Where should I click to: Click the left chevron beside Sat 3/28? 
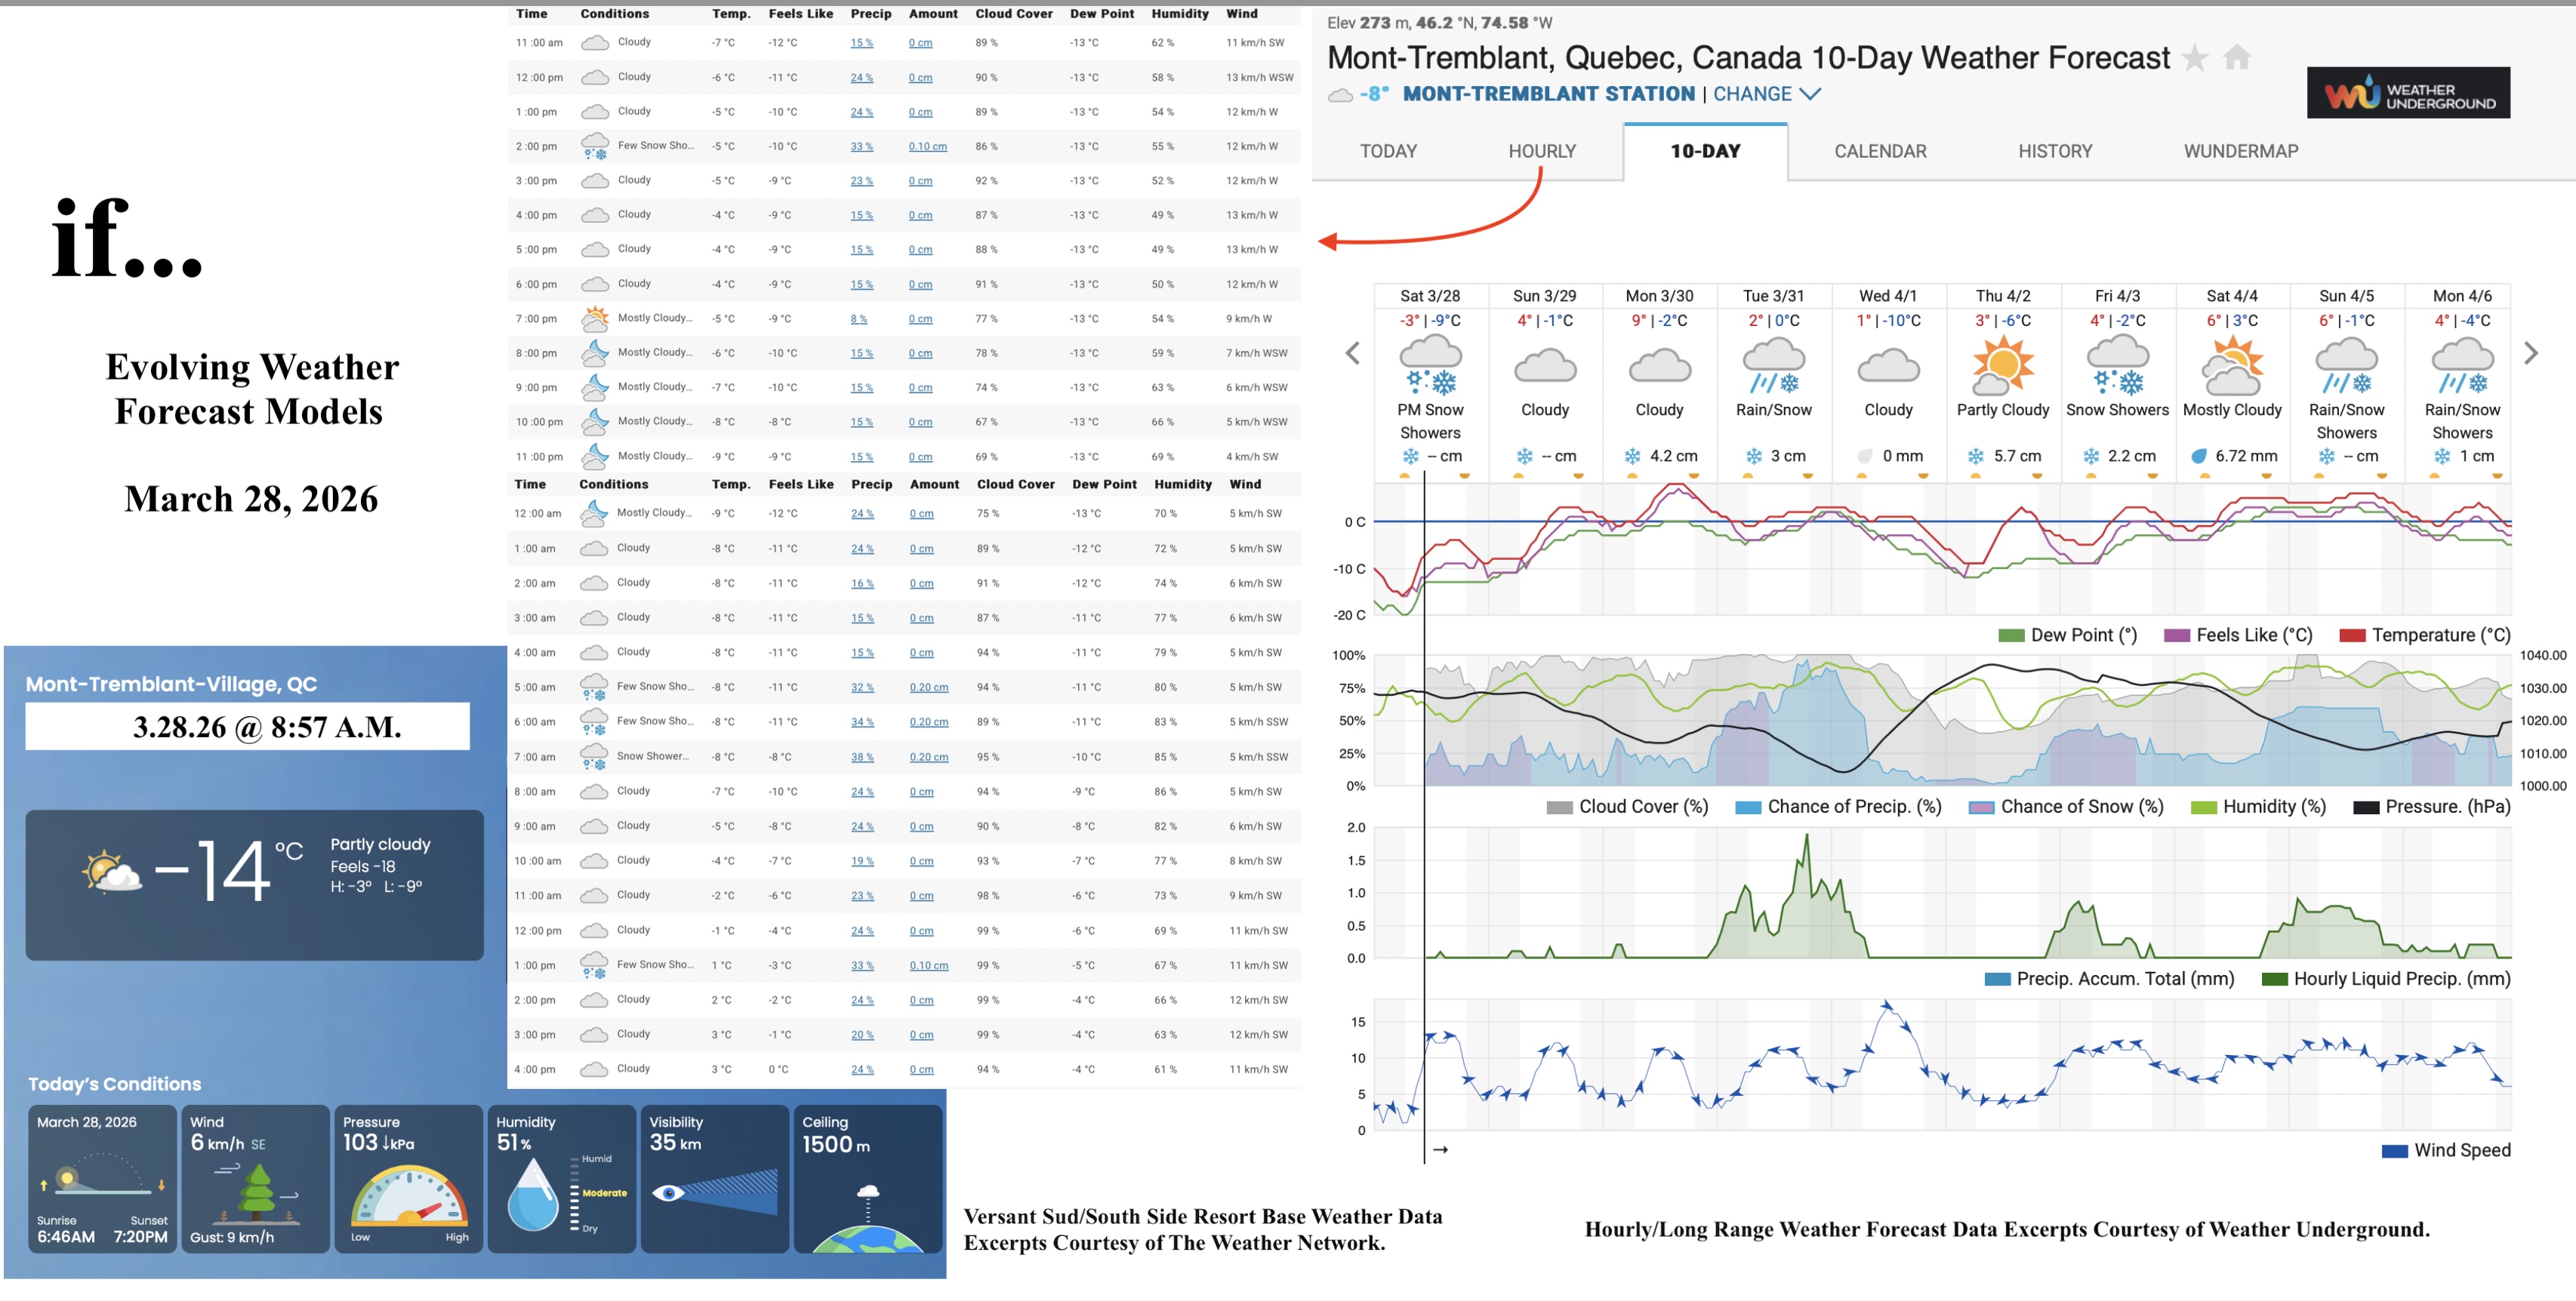pyautogui.click(x=1352, y=352)
